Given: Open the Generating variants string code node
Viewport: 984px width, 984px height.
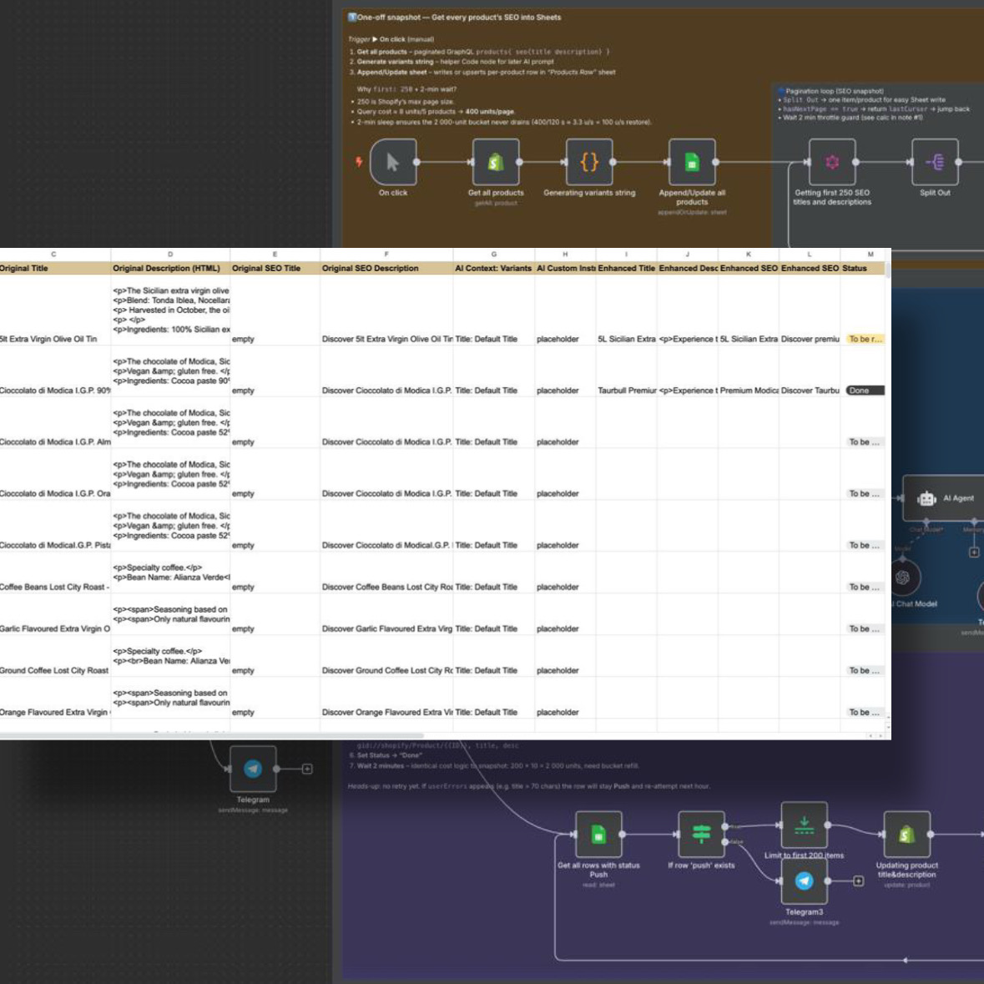Looking at the screenshot, I should pyautogui.click(x=589, y=162).
